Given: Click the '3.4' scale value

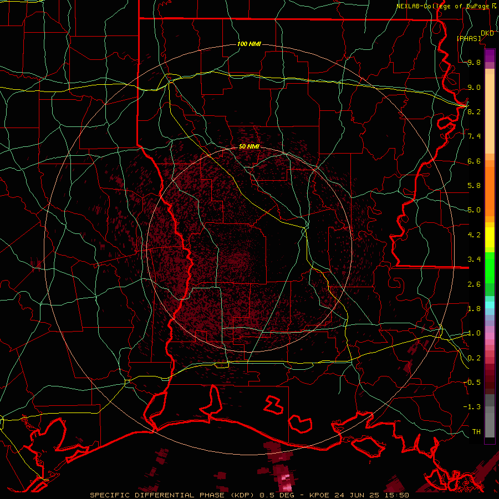Looking at the screenshot, I should coord(474,259).
